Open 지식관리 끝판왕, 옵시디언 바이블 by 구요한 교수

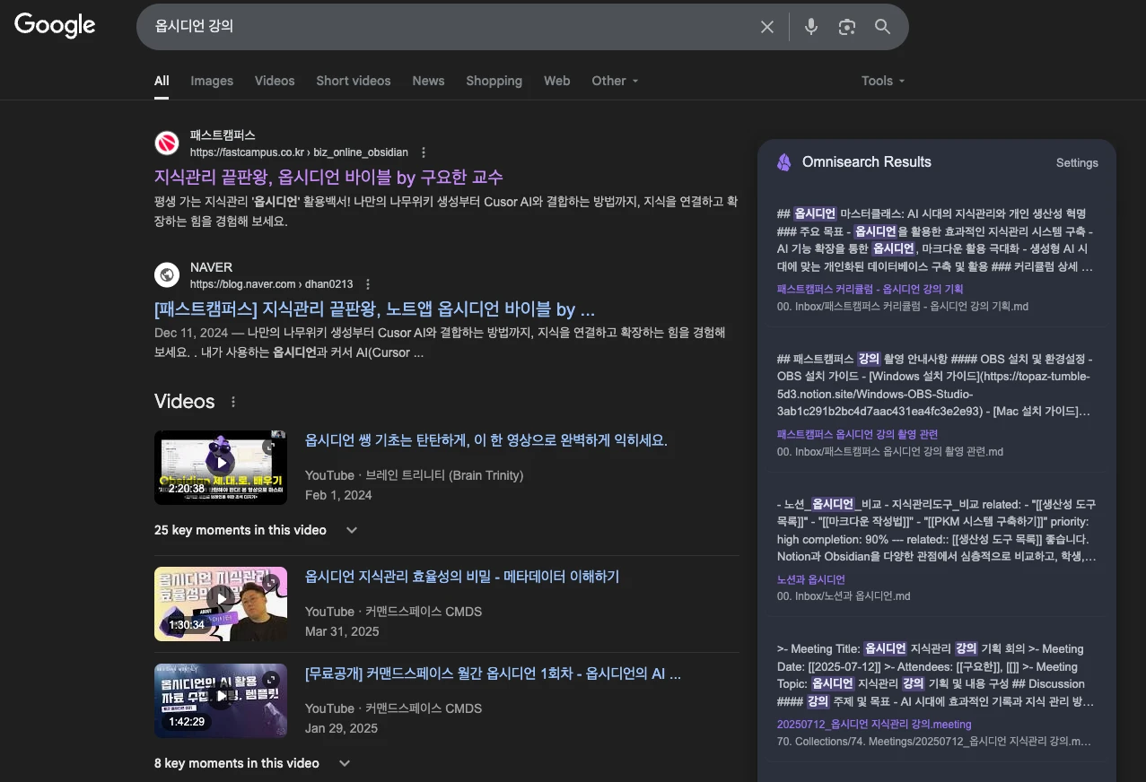click(x=328, y=177)
